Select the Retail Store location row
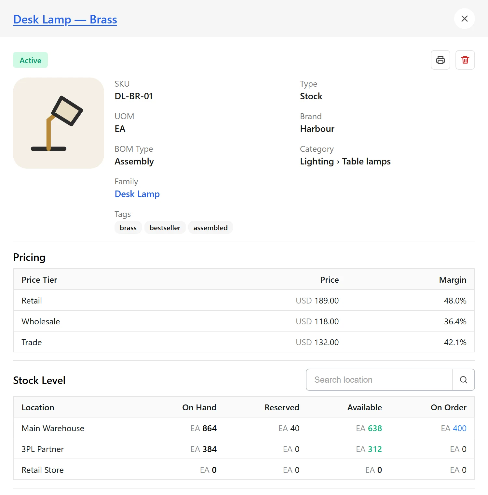Screen dimensions: 488x495 tap(244, 470)
